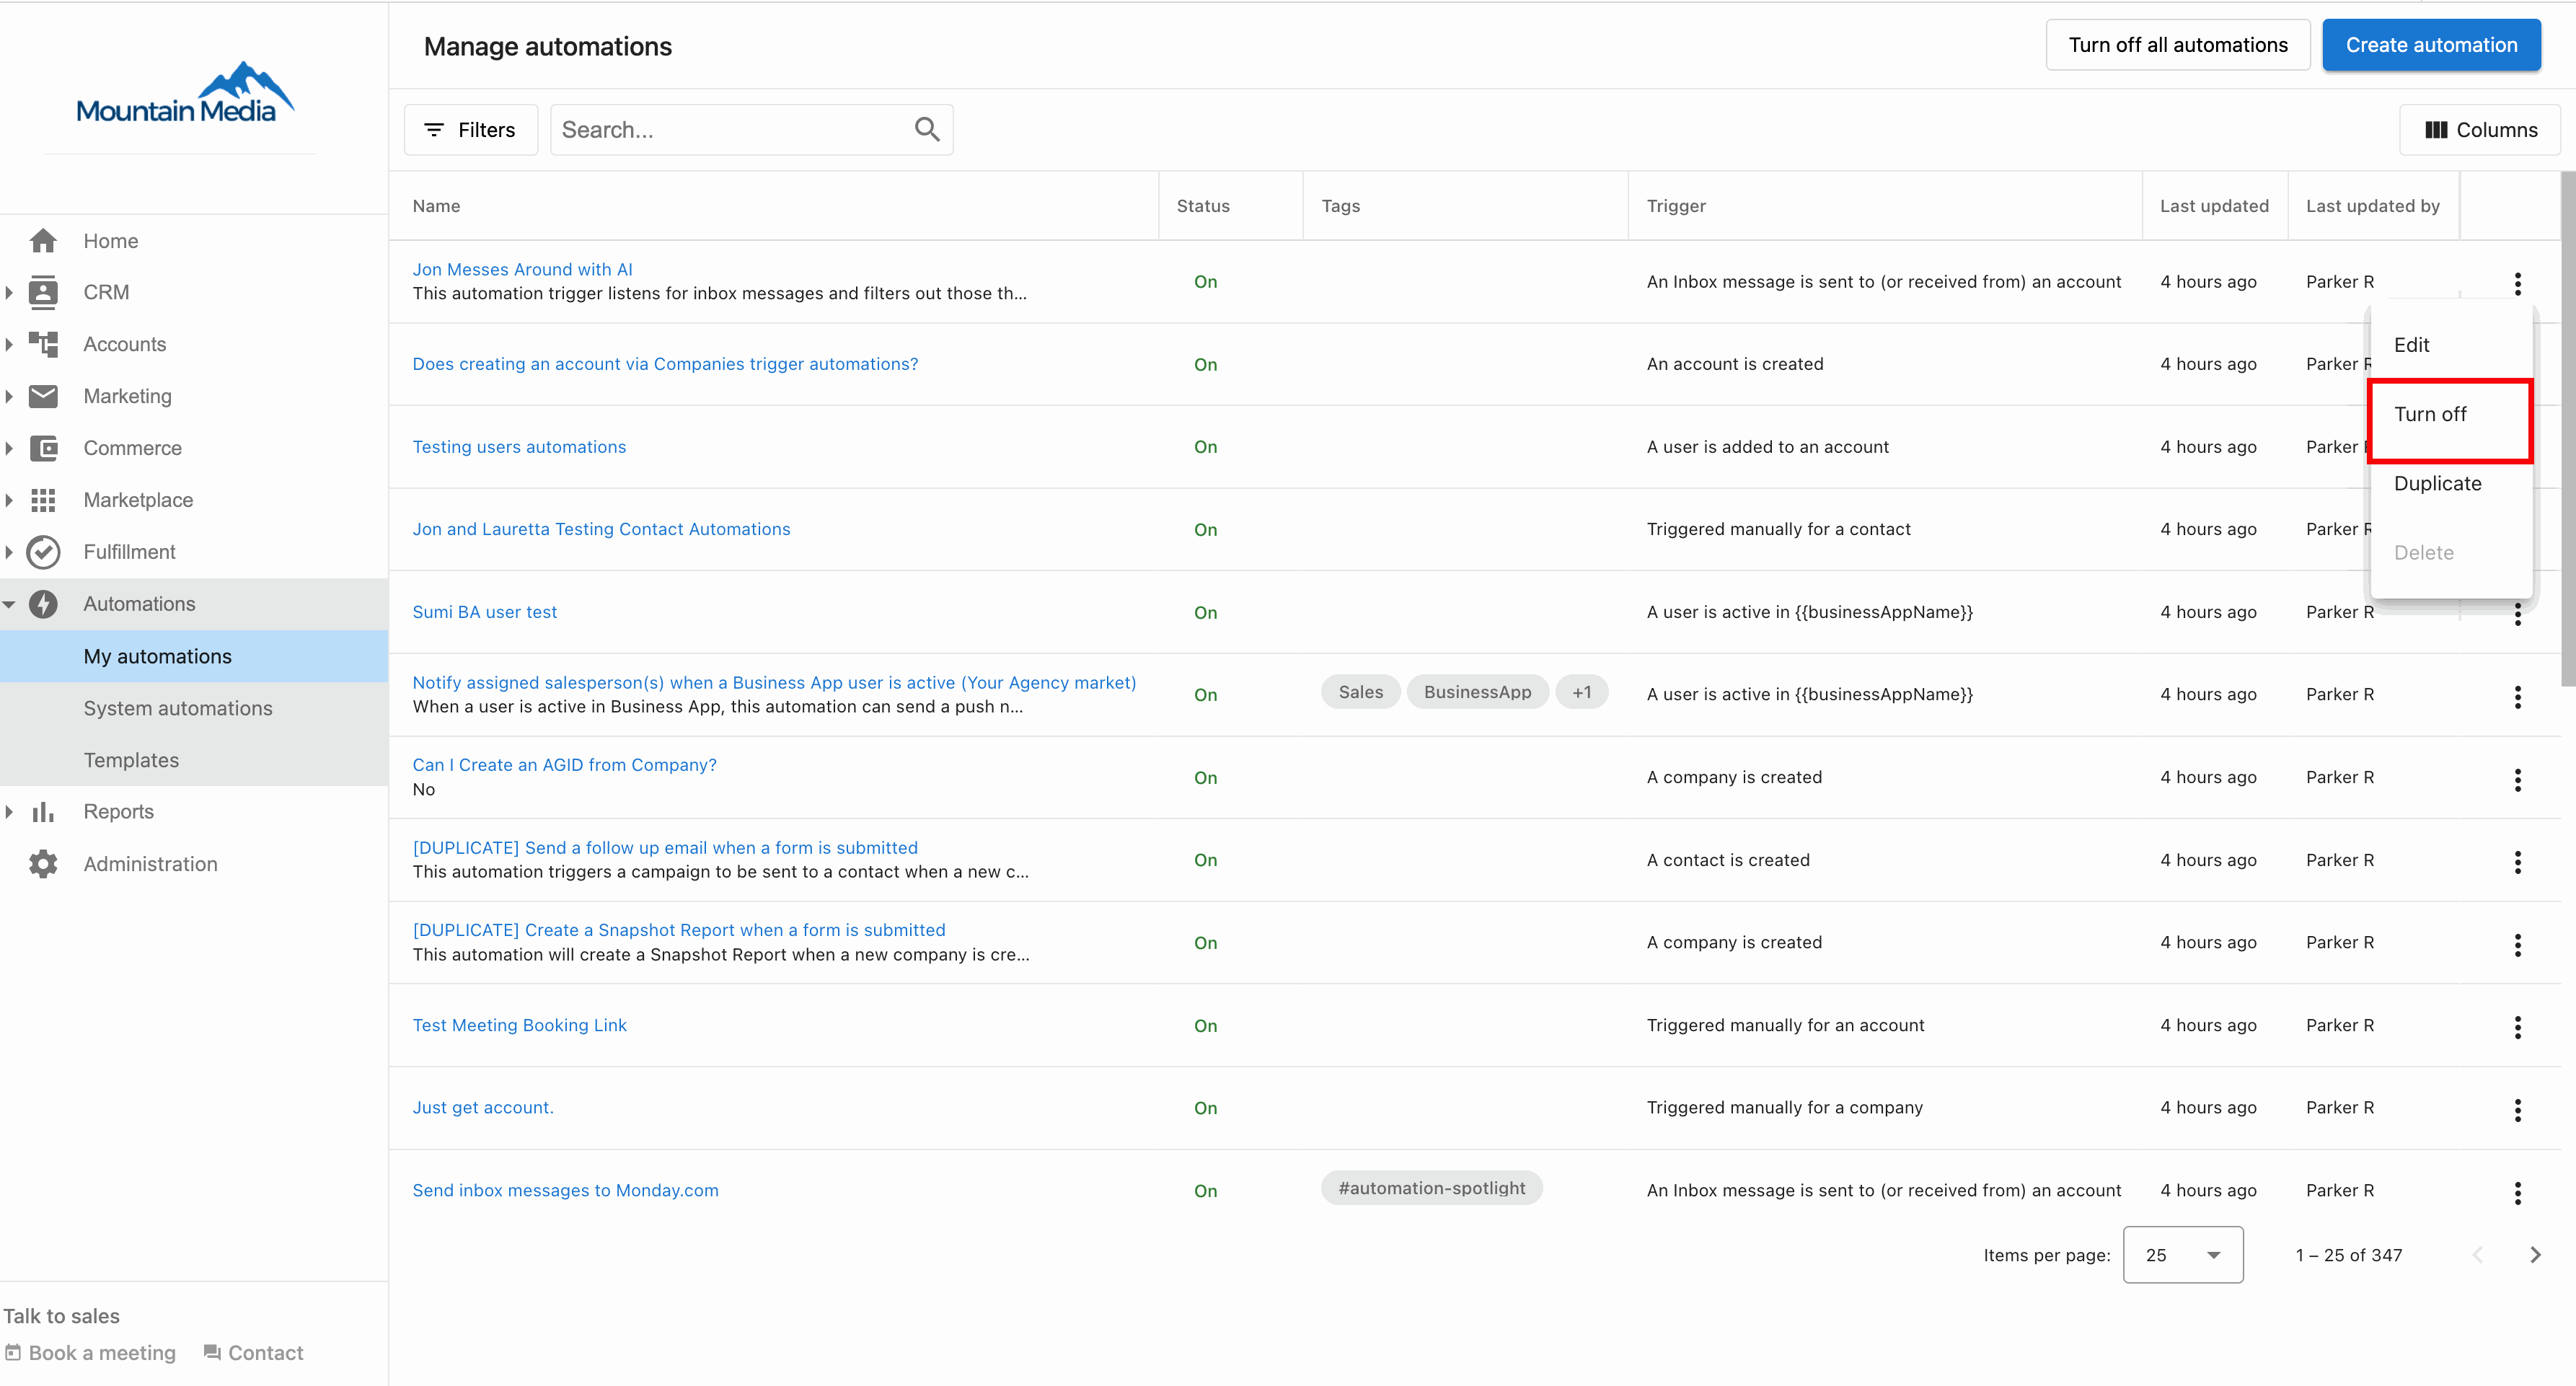Click the Administration gear icon
This screenshot has height=1386, width=2576.
coord(43,864)
